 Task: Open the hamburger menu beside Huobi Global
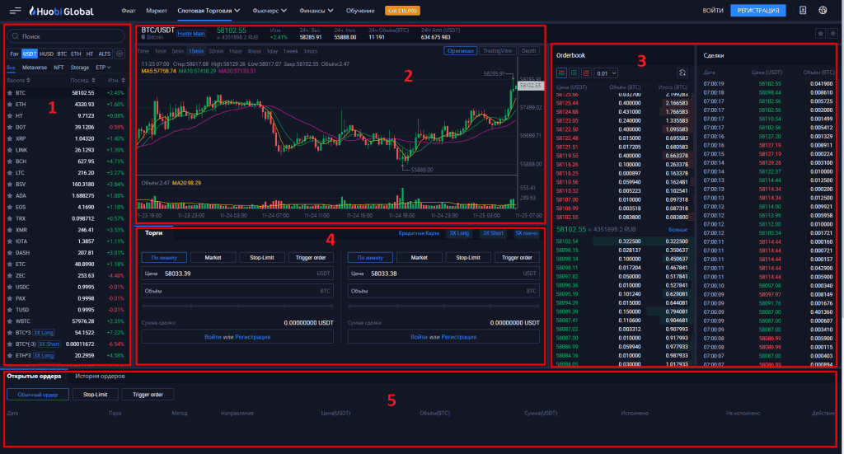(15, 10)
